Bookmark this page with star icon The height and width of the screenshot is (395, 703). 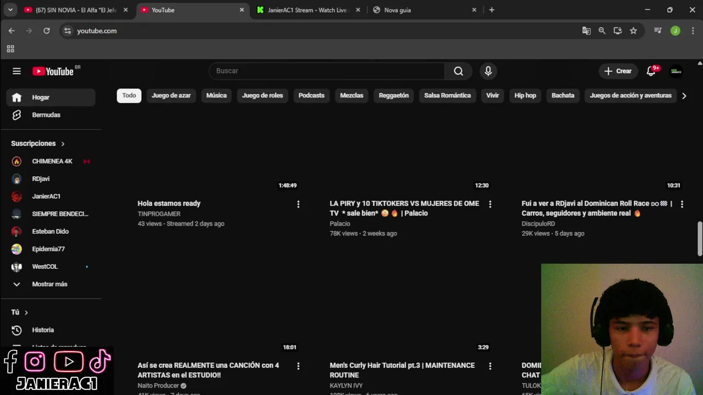pos(633,31)
